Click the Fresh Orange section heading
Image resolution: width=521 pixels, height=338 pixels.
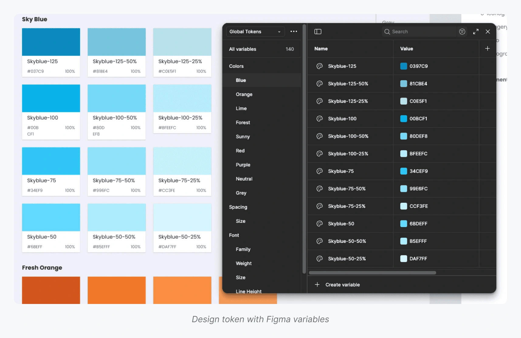pyautogui.click(x=42, y=267)
